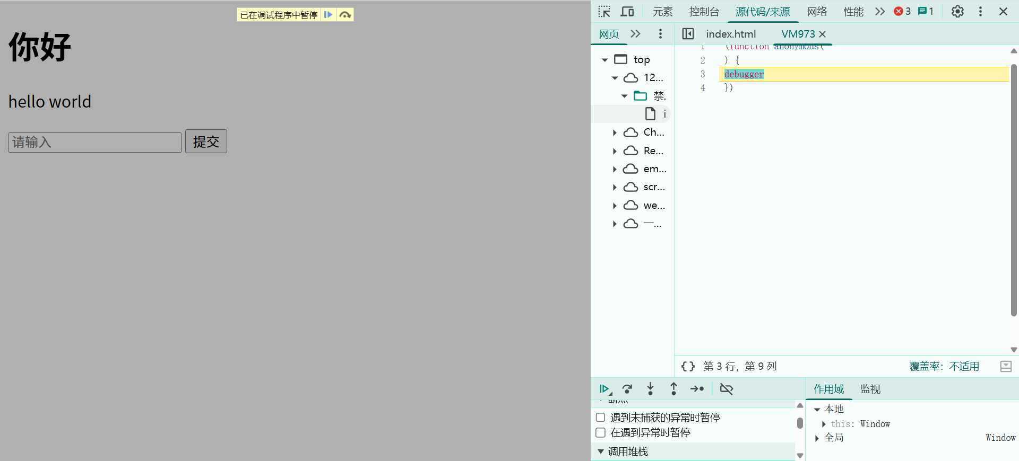The width and height of the screenshot is (1019, 461).
Task: Resume script execution in paused overlay
Action: tap(329, 15)
